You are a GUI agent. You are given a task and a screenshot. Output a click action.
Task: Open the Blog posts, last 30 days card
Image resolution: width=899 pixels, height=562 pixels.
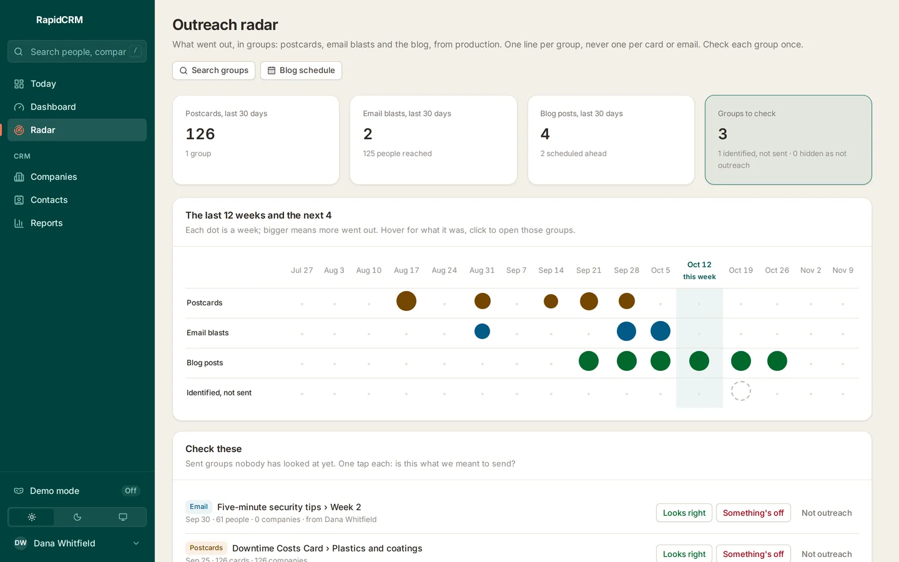(x=611, y=140)
